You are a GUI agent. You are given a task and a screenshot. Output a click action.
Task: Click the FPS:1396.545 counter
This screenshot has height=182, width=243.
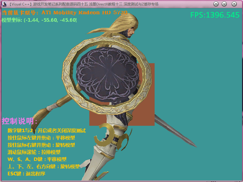215,15
